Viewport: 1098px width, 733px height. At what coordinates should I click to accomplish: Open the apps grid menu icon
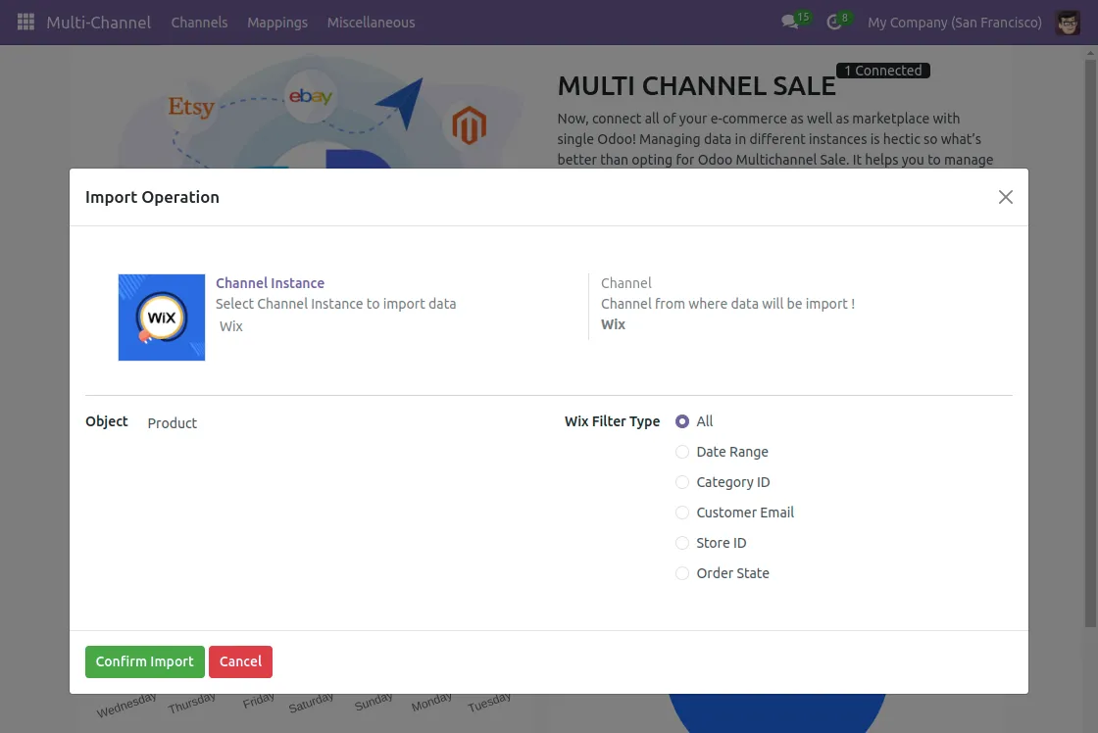pos(25,23)
